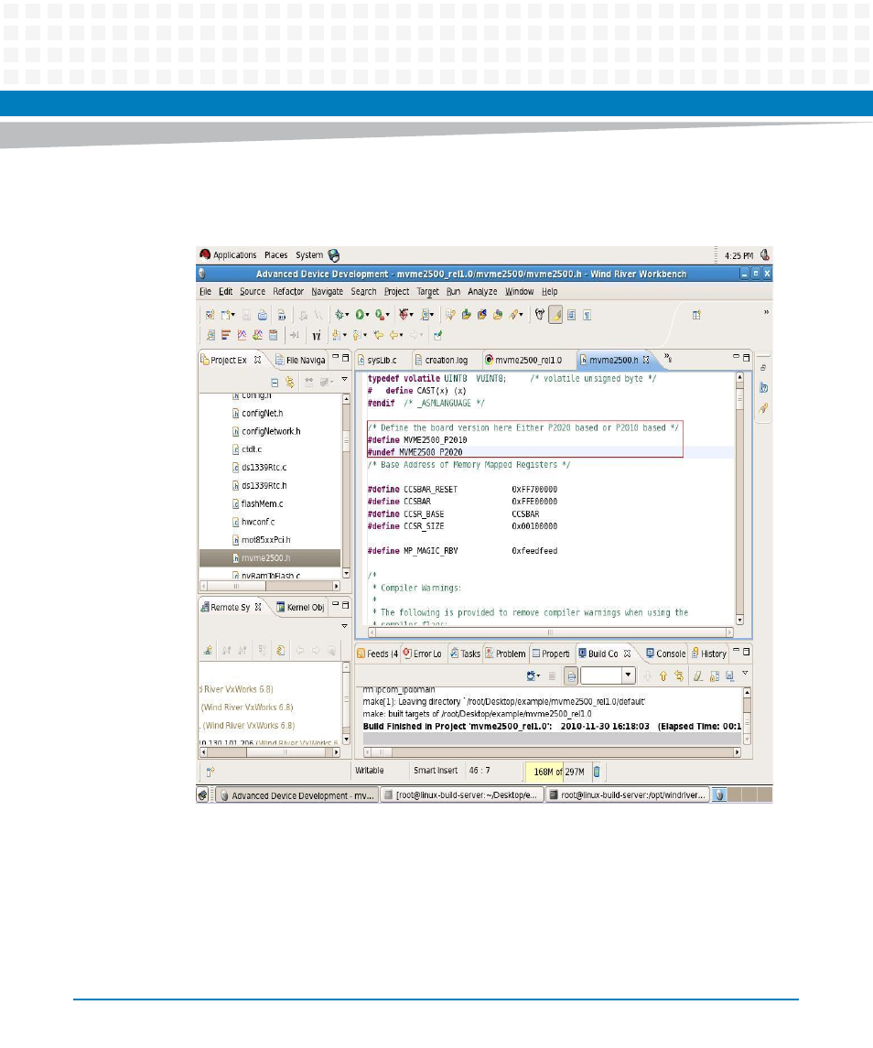Open the GNOME Places menu
The width and height of the screenshot is (873, 1048).
coord(275,254)
